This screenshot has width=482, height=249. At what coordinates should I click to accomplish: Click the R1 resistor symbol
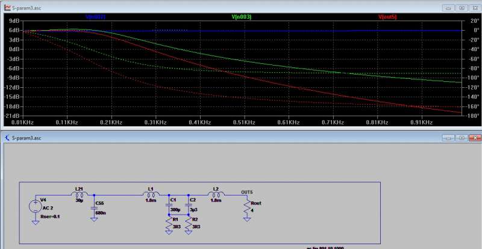point(169,224)
